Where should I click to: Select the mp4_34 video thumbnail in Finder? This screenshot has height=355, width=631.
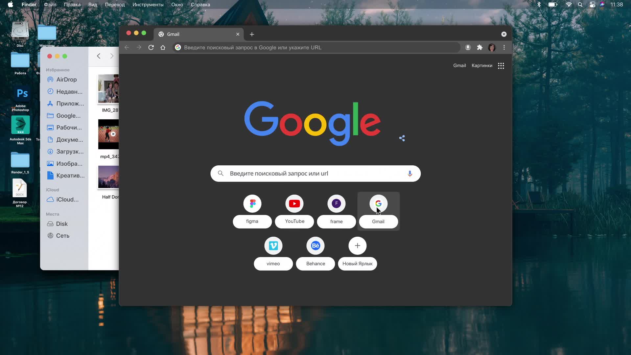pyautogui.click(x=108, y=134)
